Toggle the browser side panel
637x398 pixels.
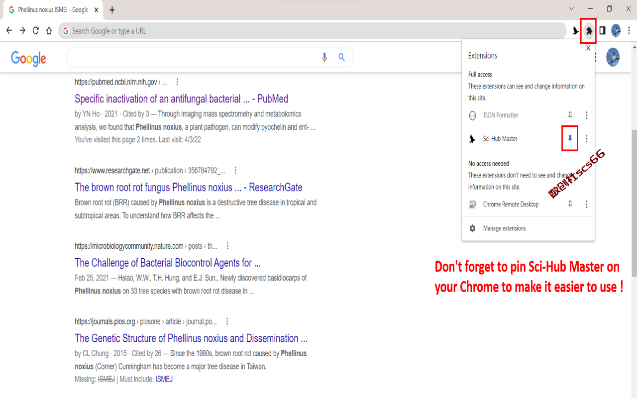point(602,31)
